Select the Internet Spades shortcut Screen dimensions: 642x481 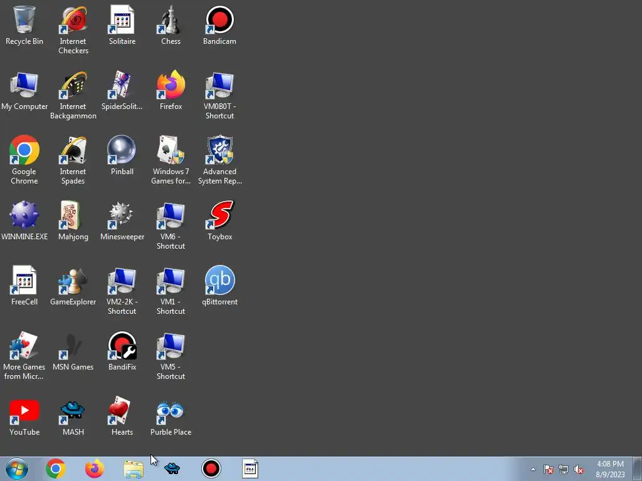(73, 160)
